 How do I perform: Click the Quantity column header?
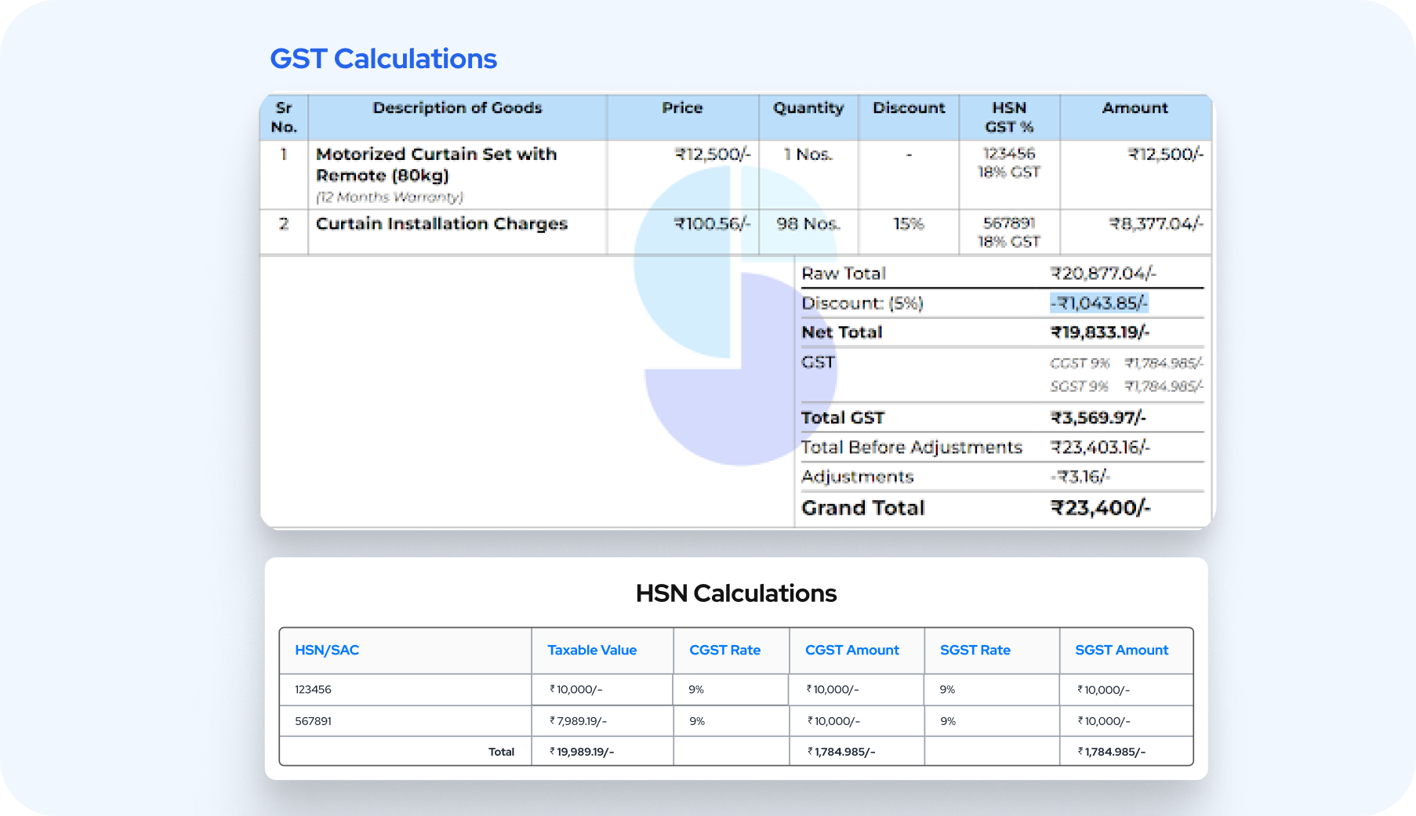[x=808, y=108]
